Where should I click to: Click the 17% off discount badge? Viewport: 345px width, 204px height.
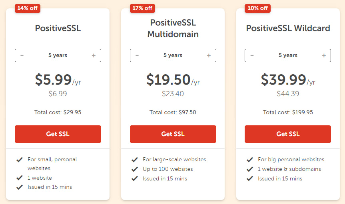point(143,8)
